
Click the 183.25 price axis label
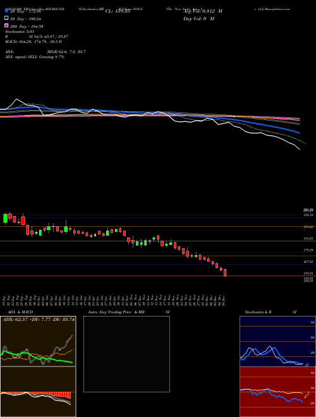[308, 239]
